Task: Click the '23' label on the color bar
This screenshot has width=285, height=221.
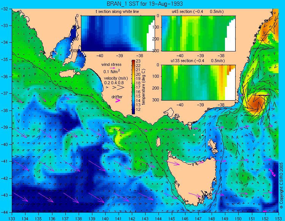Action: 138,61
